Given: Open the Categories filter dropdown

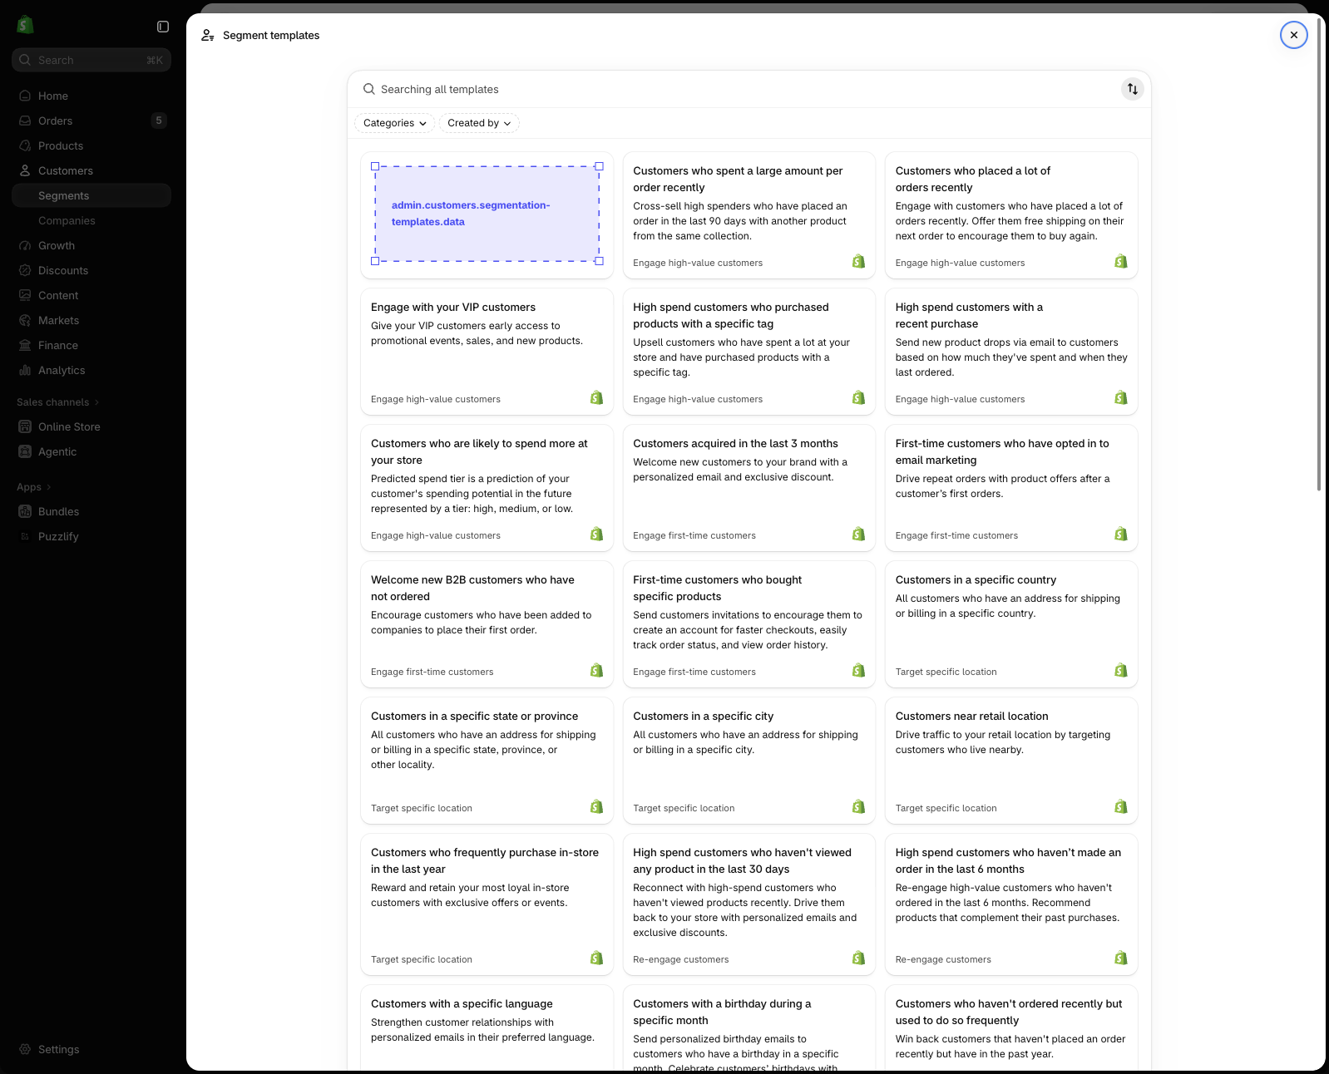Looking at the screenshot, I should (x=394, y=123).
